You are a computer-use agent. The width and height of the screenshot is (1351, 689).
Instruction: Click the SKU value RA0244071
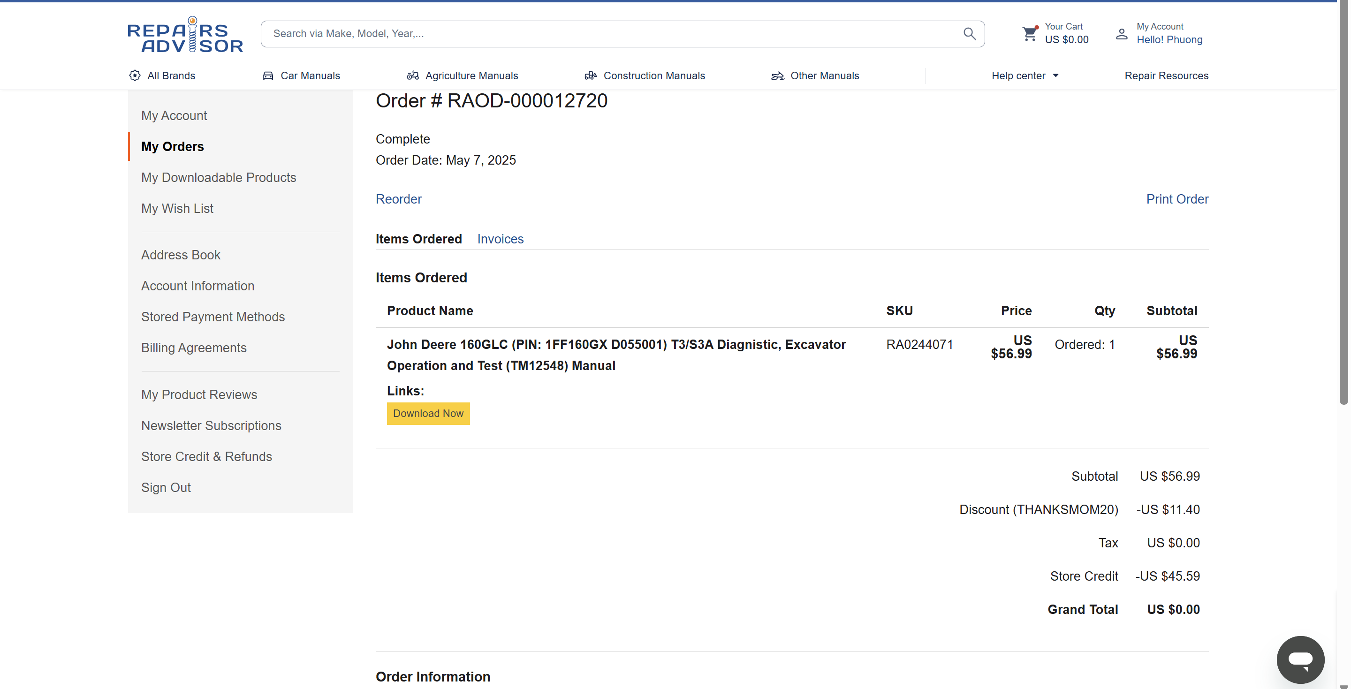click(920, 344)
